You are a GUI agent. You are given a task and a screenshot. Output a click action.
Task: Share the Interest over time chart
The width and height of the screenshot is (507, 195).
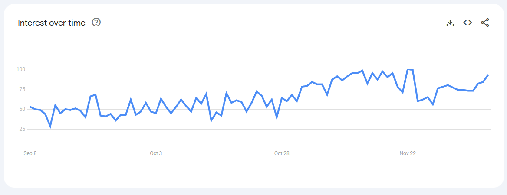click(485, 23)
